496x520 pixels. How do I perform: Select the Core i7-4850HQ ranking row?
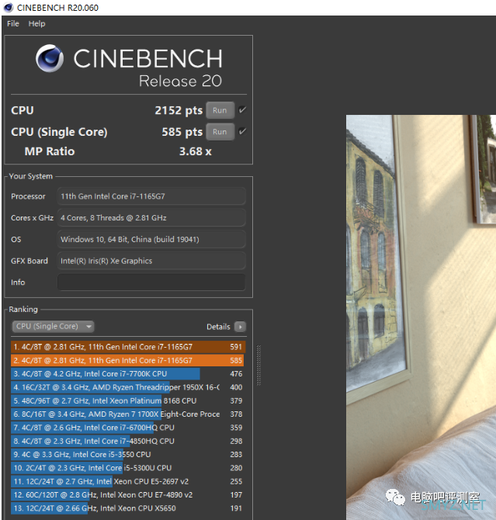pos(128,441)
